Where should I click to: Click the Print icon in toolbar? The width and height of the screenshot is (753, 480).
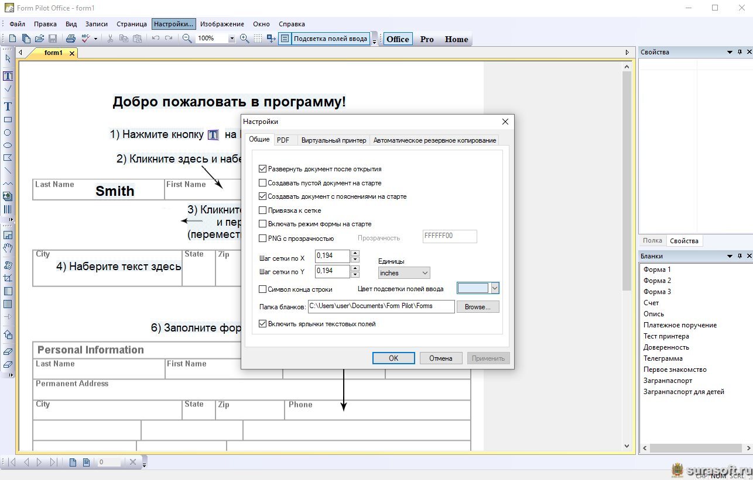click(70, 39)
